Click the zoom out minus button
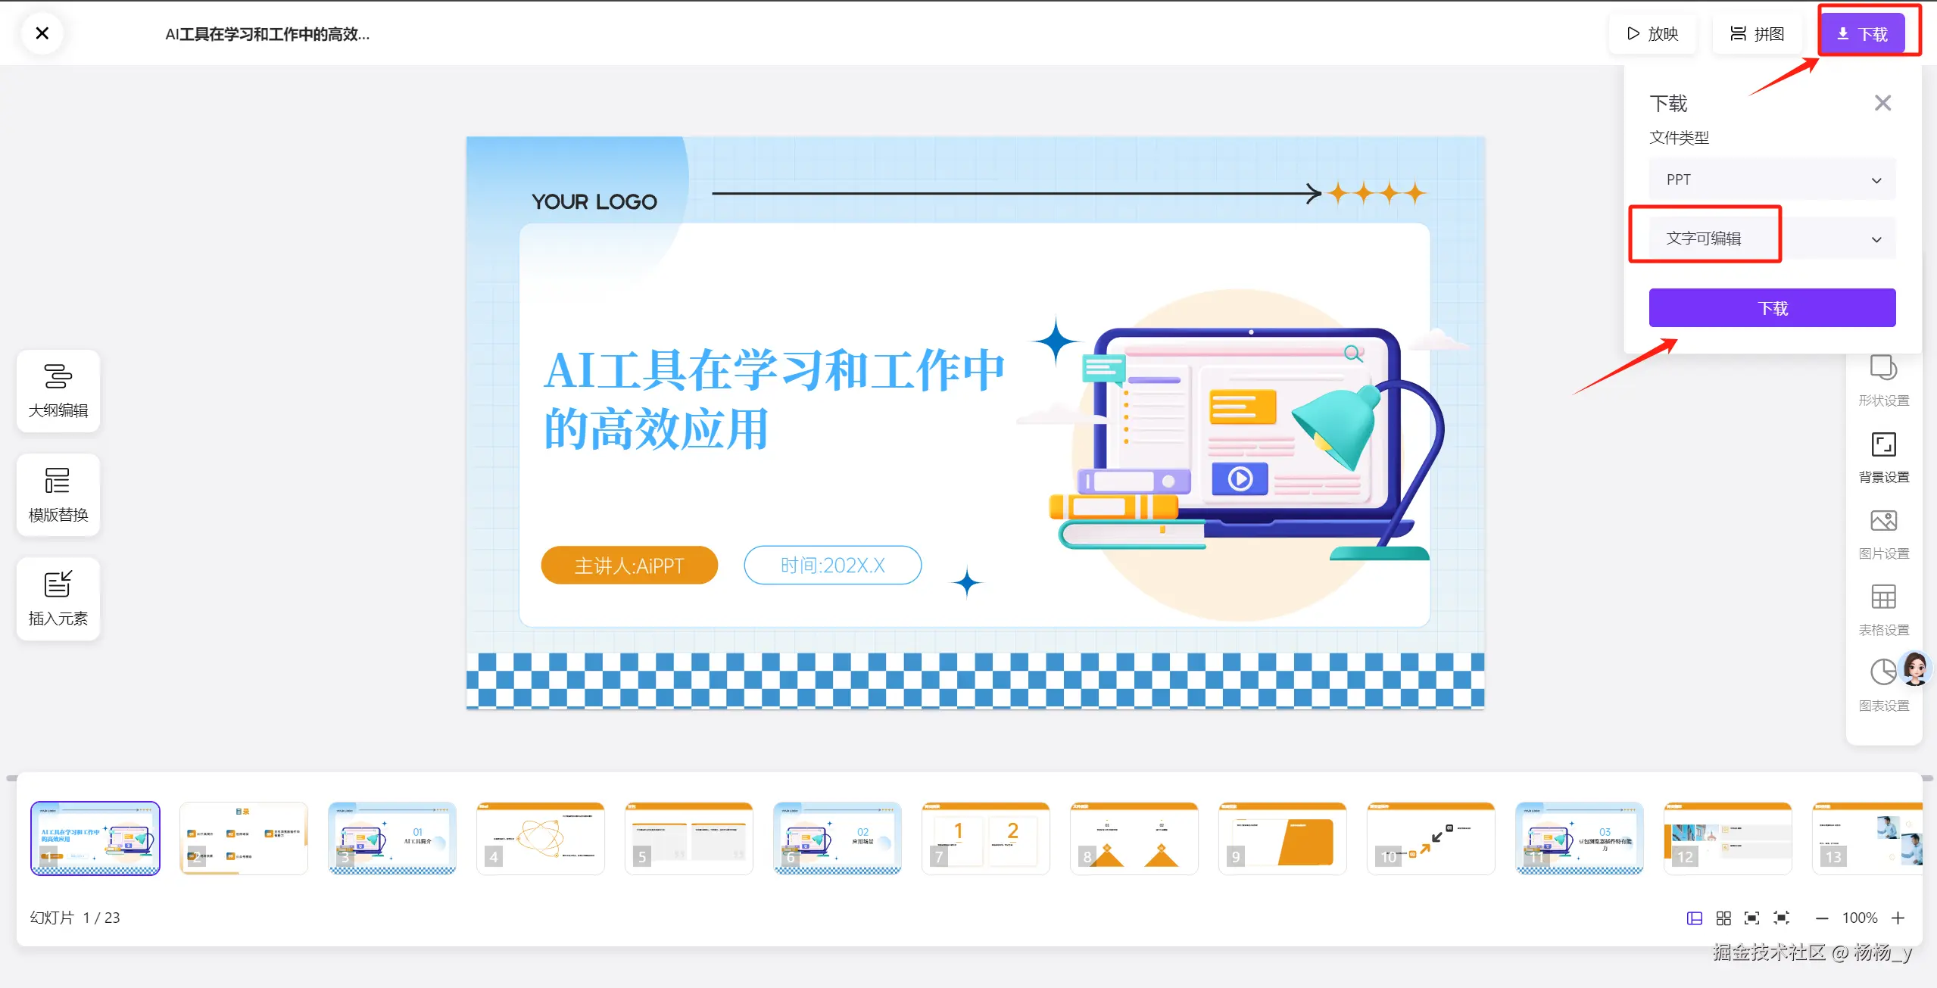The image size is (1937, 988). pyautogui.click(x=1822, y=918)
